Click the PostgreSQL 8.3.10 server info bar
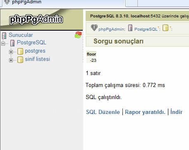189x150 pixels. point(137,16)
